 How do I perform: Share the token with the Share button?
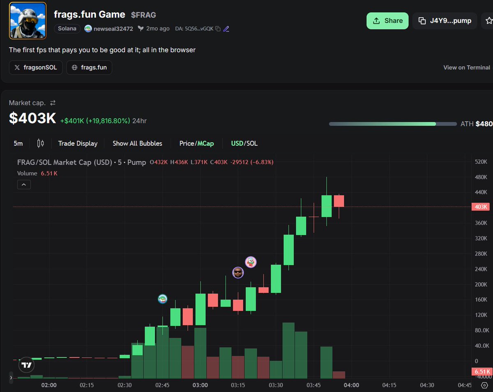[387, 21]
